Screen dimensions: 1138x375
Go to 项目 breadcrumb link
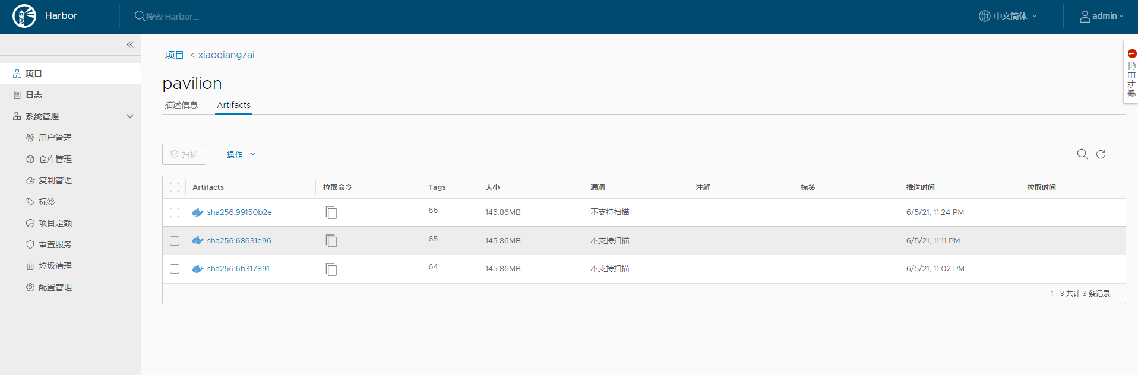click(x=175, y=55)
